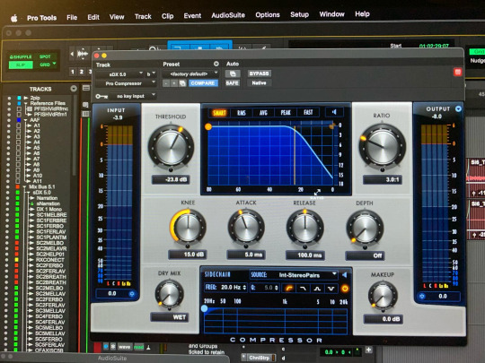This screenshot has width=485, height=363.
Task: Open the insert position b dropdown
Action: [151, 74]
